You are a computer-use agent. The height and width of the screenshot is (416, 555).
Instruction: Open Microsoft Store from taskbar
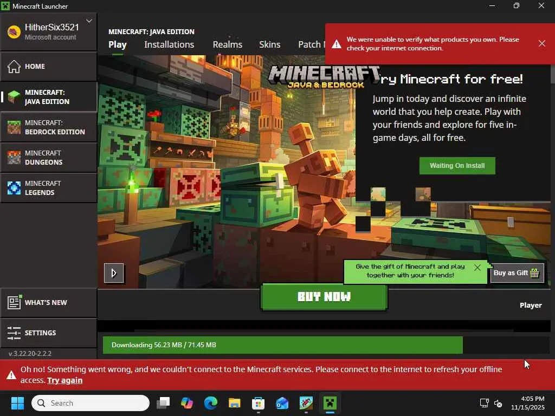[x=258, y=403]
